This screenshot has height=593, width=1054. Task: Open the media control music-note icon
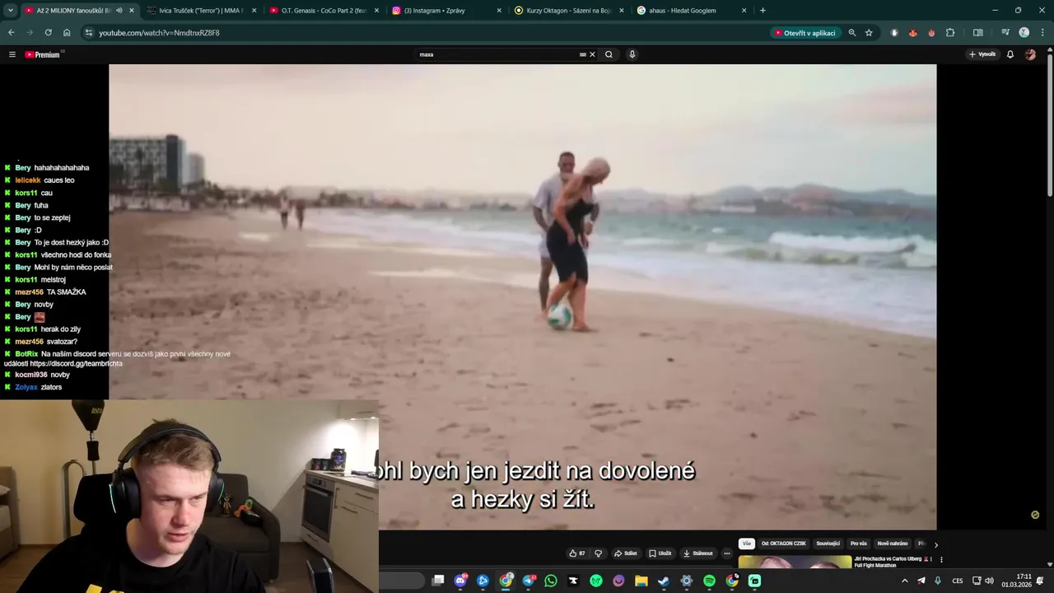click(x=1005, y=33)
